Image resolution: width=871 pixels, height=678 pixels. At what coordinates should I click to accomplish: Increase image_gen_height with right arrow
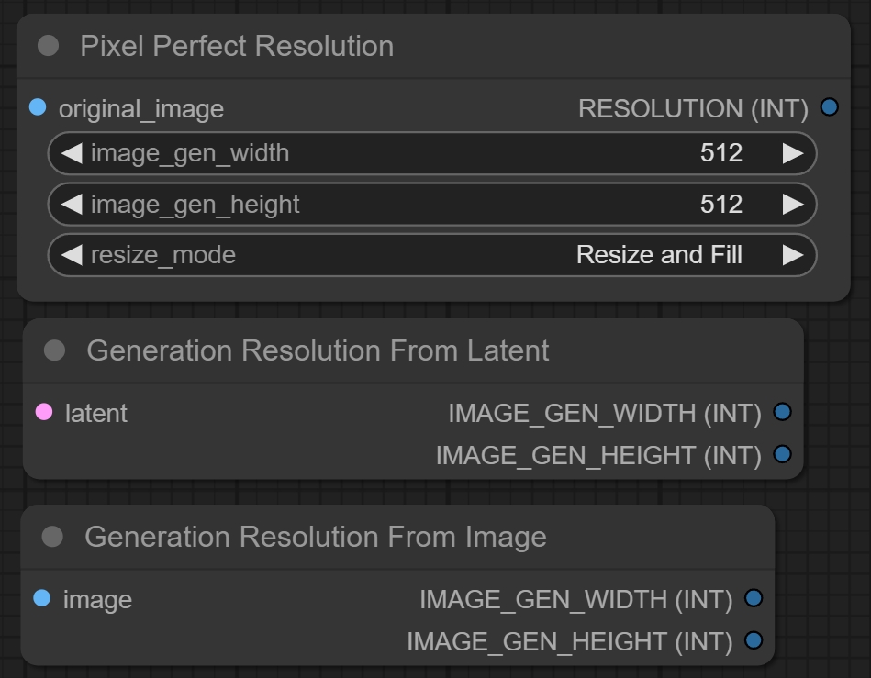[793, 204]
